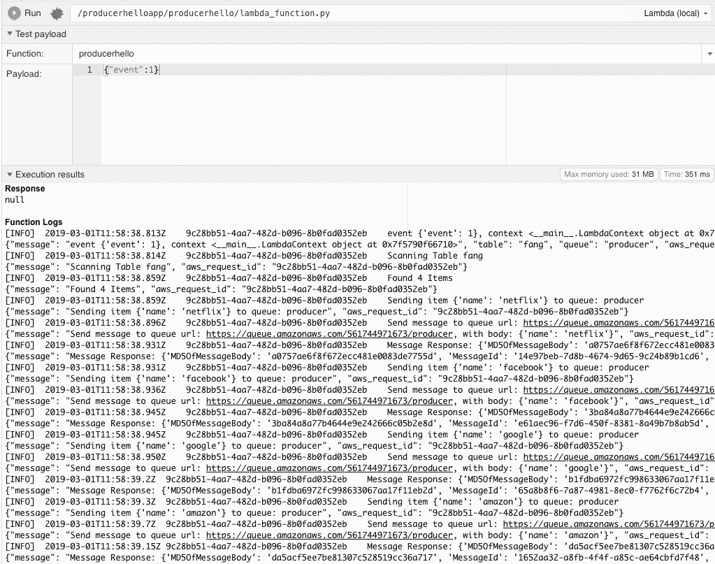This screenshot has height=564, width=715.
Task: Open the Function producerhello dropdown
Action: pyautogui.click(x=709, y=54)
